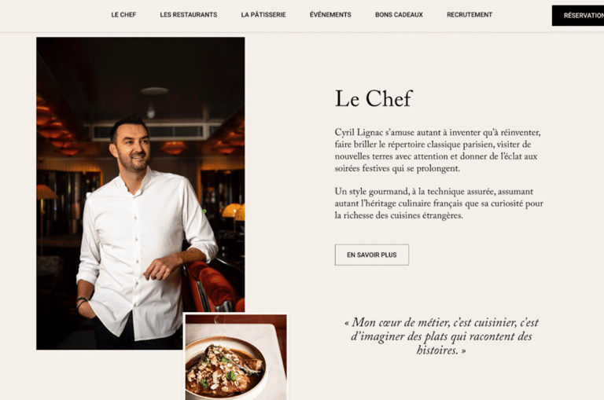604x400 pixels.
Task: Open the LE CHEF menu item
Action: click(x=123, y=15)
